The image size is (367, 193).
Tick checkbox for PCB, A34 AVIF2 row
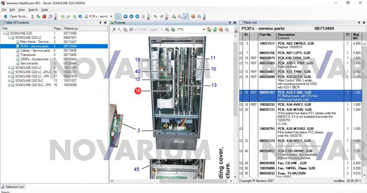point(241,105)
